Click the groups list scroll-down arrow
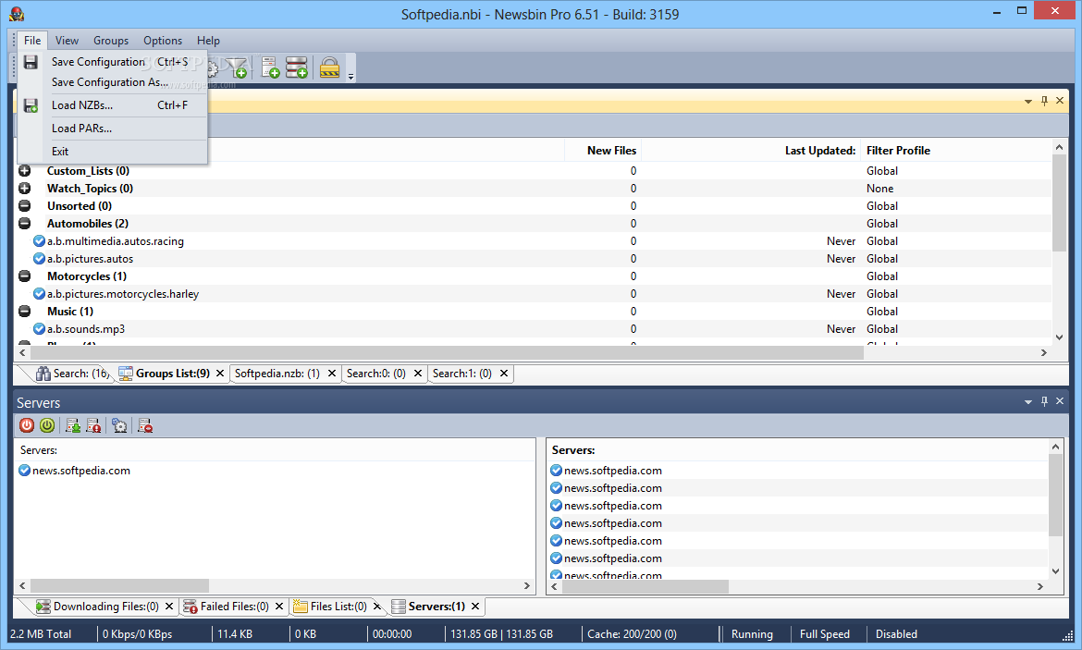The width and height of the screenshot is (1082, 650). point(1059,337)
